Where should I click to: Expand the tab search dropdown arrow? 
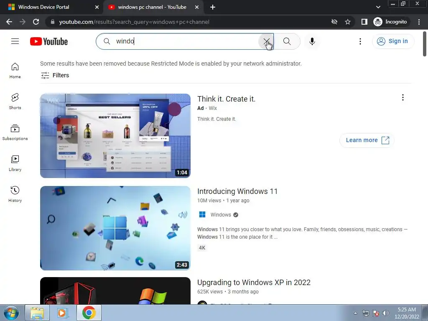(378, 7)
